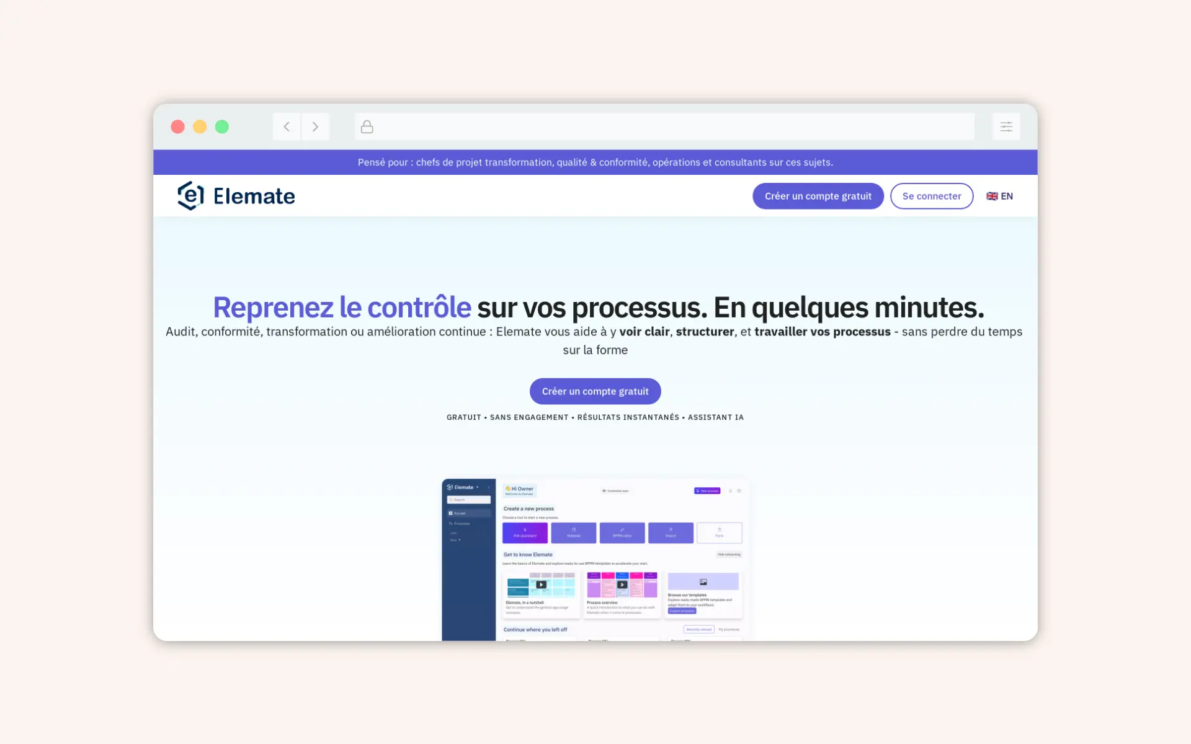
Task: Click the 'Notepad' tile in app preview
Action: pos(573,533)
